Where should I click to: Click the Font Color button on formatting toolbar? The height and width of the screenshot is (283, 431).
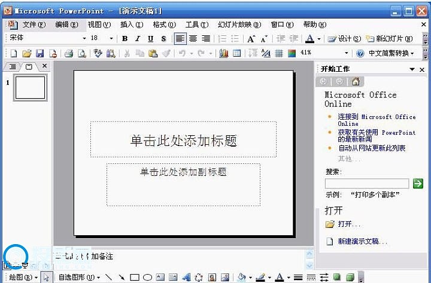pyautogui.click(x=309, y=38)
